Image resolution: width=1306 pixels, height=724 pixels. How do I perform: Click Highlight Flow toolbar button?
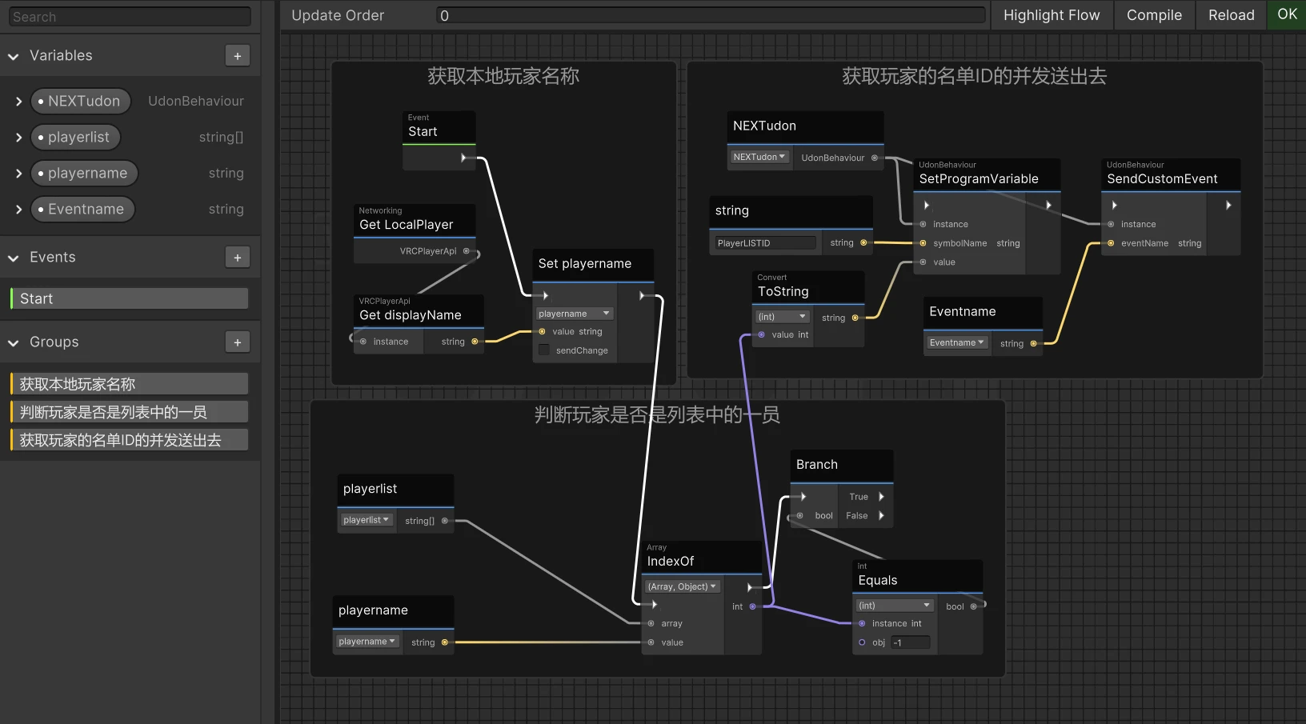[1052, 15]
